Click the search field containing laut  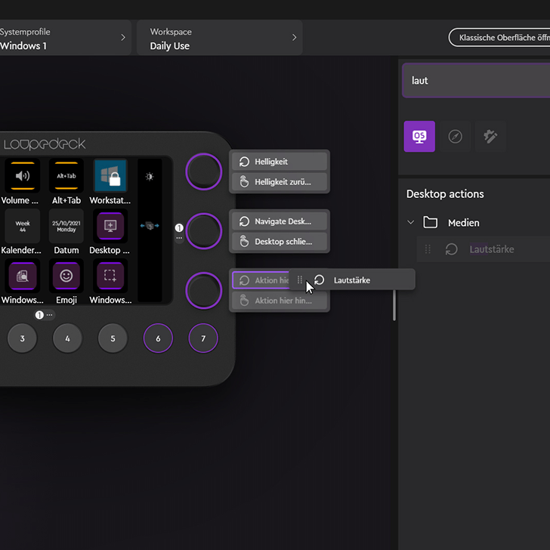476,81
